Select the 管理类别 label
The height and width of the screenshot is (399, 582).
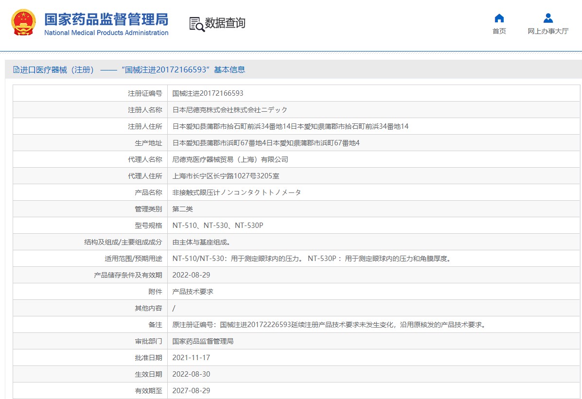coord(148,209)
